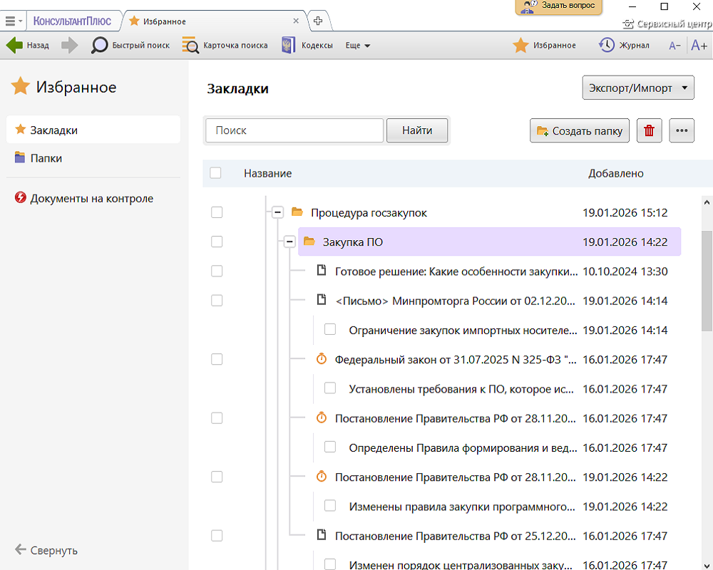Click the vertical scrollbar thumb
This screenshot has height=570, width=713.
(706, 278)
